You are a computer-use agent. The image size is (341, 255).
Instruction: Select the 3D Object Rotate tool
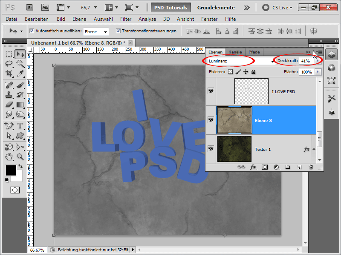pyautogui.click(x=9, y=147)
